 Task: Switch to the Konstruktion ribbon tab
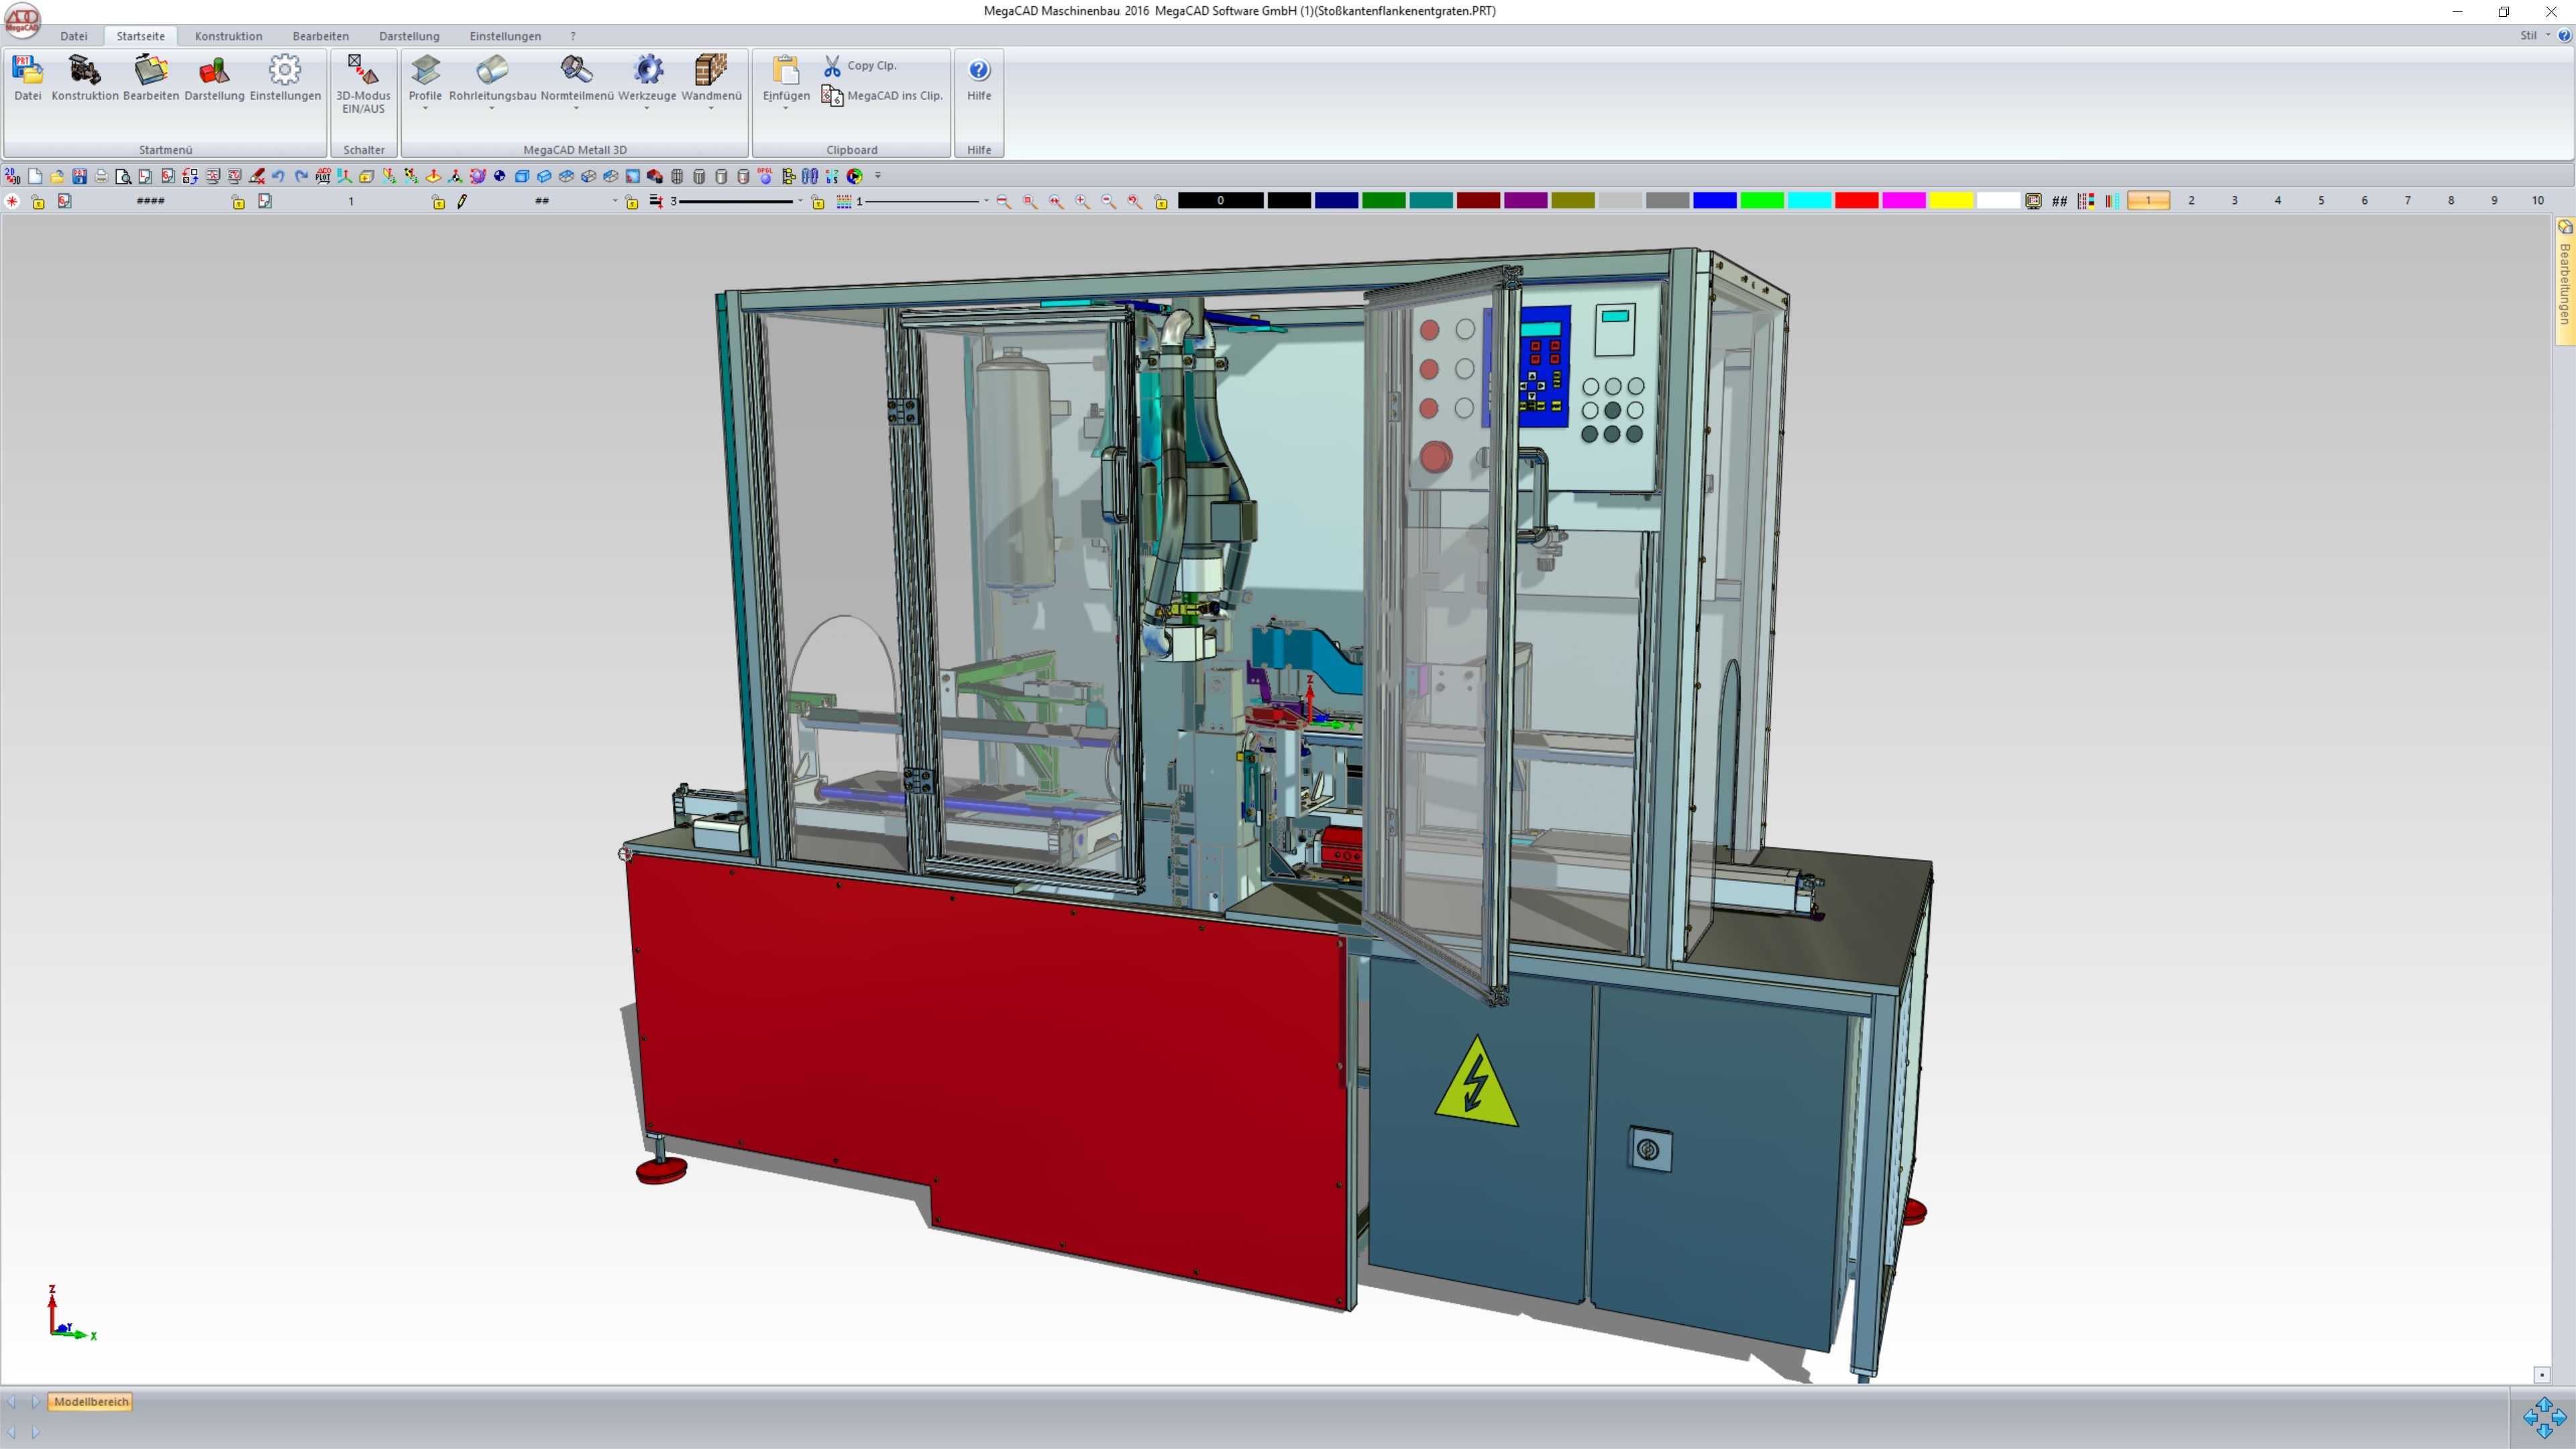point(228,36)
